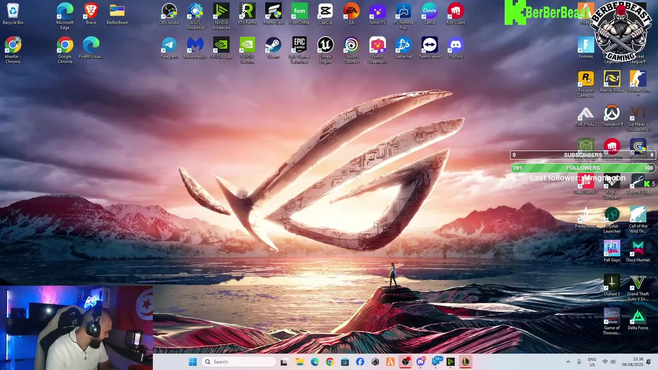Open Nimo TV desktop icon

tap(377, 14)
